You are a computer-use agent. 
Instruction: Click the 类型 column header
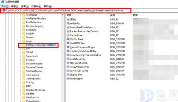point(112,15)
